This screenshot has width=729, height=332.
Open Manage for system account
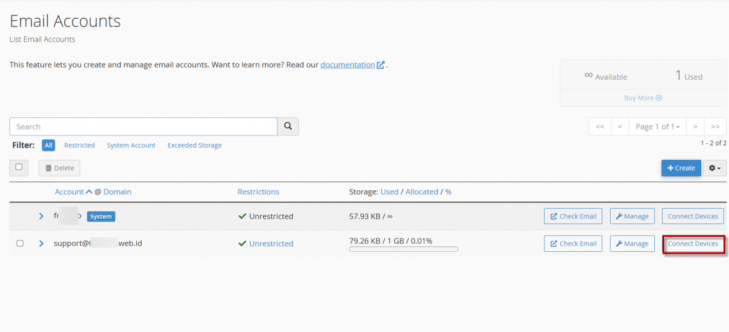(x=632, y=216)
